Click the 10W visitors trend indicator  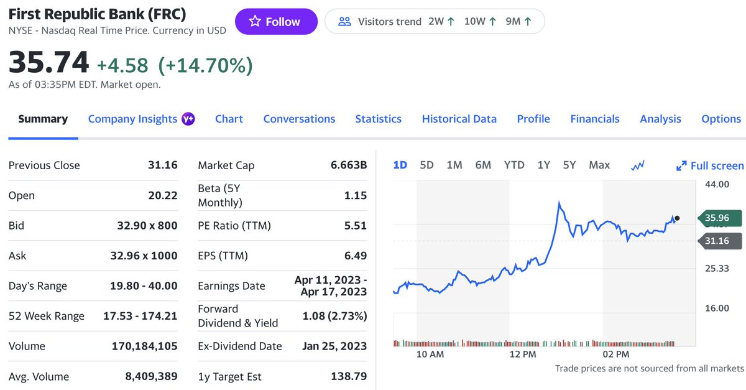[x=480, y=22]
